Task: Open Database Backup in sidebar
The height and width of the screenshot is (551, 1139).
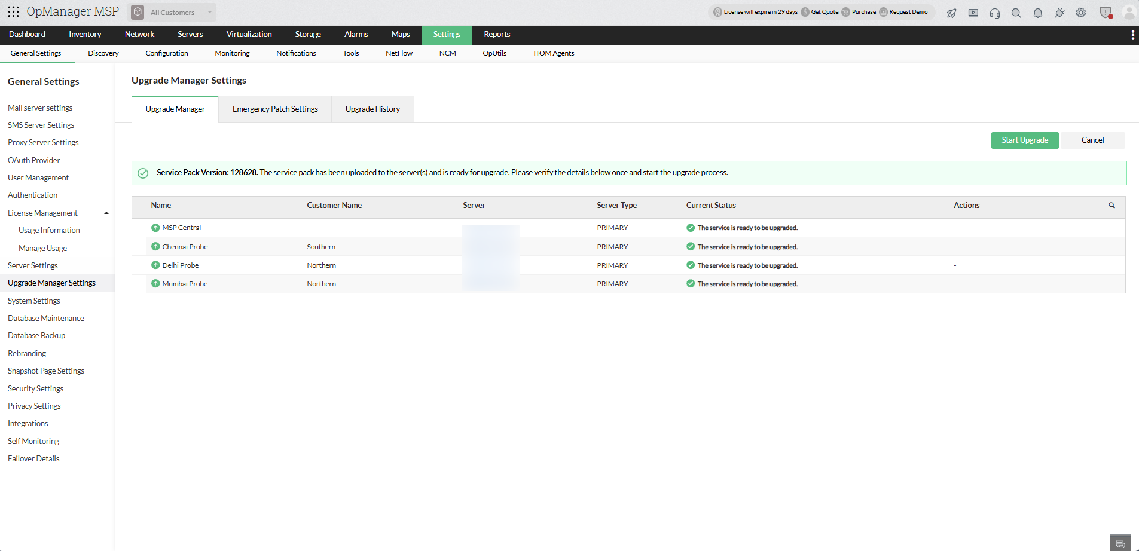Action: pos(36,336)
